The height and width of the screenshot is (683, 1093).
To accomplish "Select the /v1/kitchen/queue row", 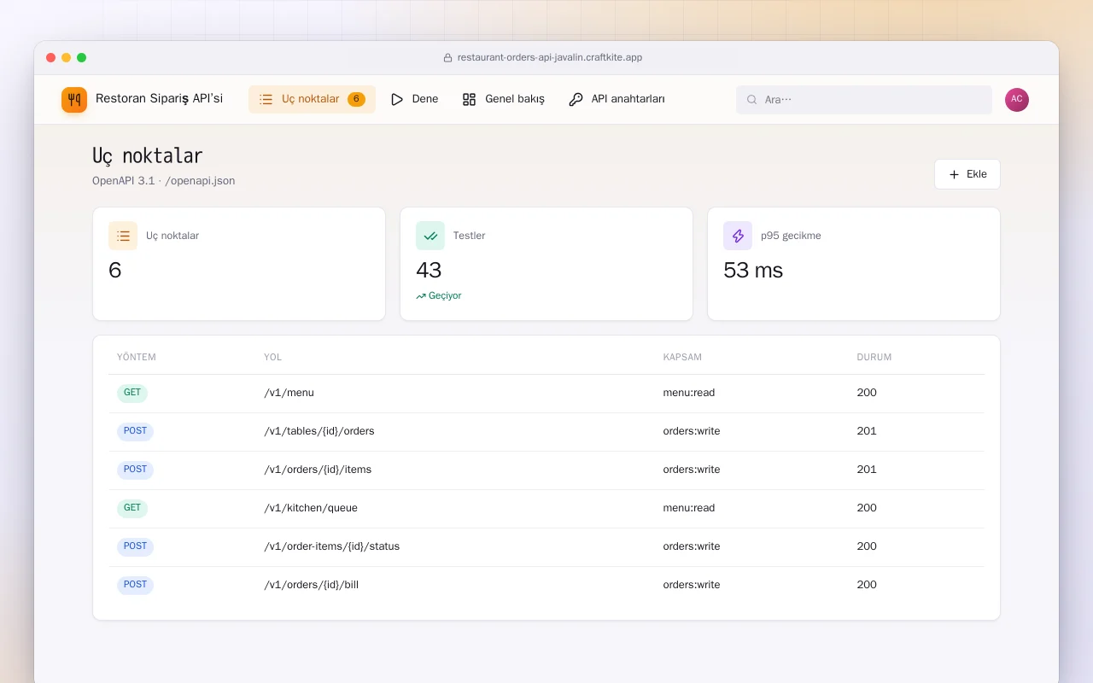I will (546, 508).
